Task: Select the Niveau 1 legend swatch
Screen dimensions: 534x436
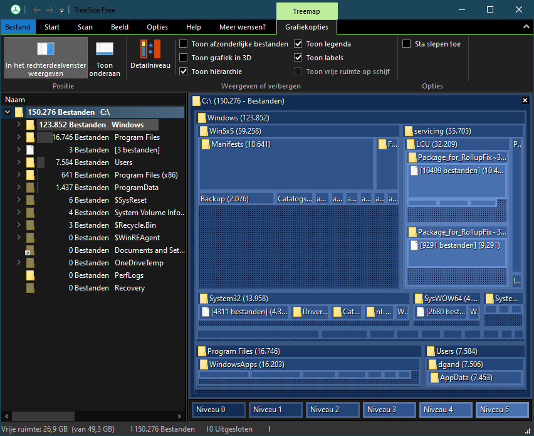Action: [x=276, y=410]
